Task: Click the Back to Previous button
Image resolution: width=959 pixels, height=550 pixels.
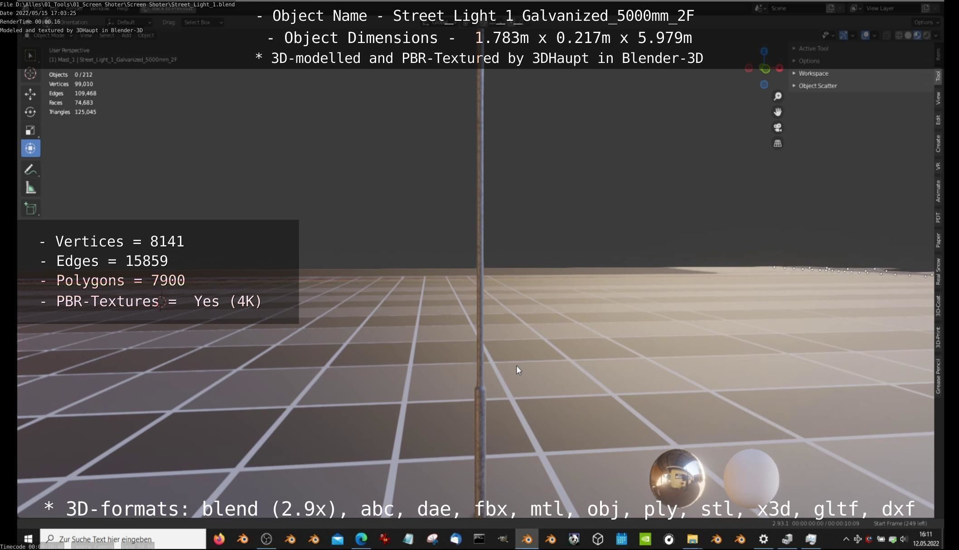Action: point(168,9)
